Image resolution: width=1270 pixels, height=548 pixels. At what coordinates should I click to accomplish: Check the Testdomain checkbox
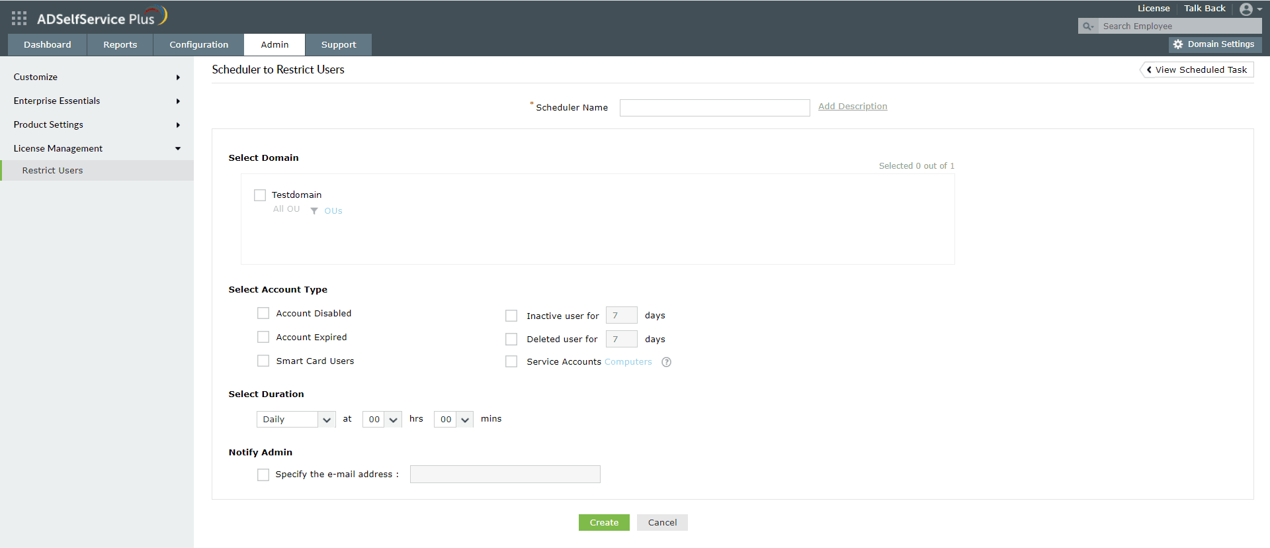tap(260, 195)
